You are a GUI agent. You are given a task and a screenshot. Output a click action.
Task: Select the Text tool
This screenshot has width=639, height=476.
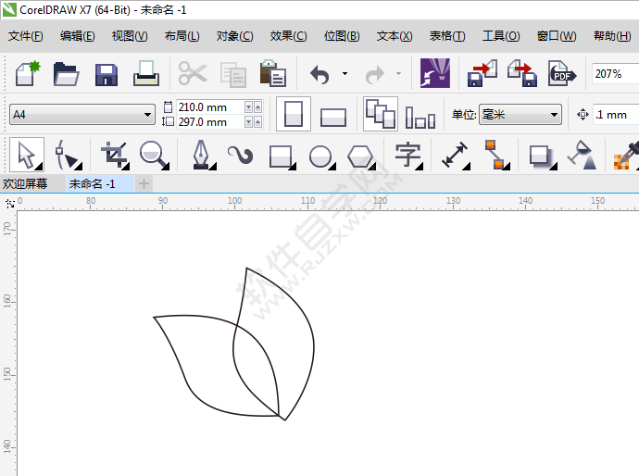click(407, 154)
